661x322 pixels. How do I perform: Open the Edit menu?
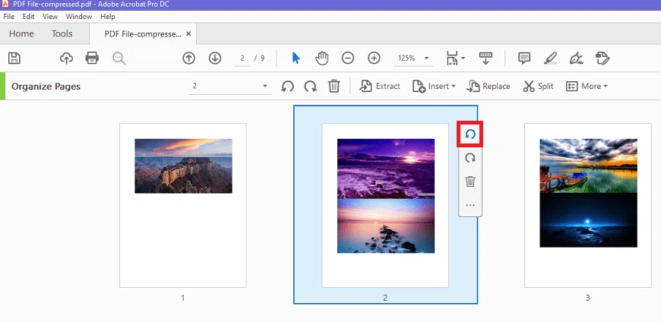tap(28, 17)
